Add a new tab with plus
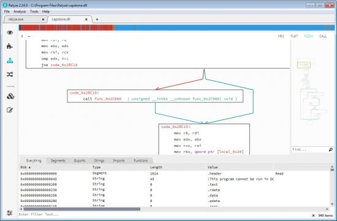The image size is (337, 221). tap(97, 20)
